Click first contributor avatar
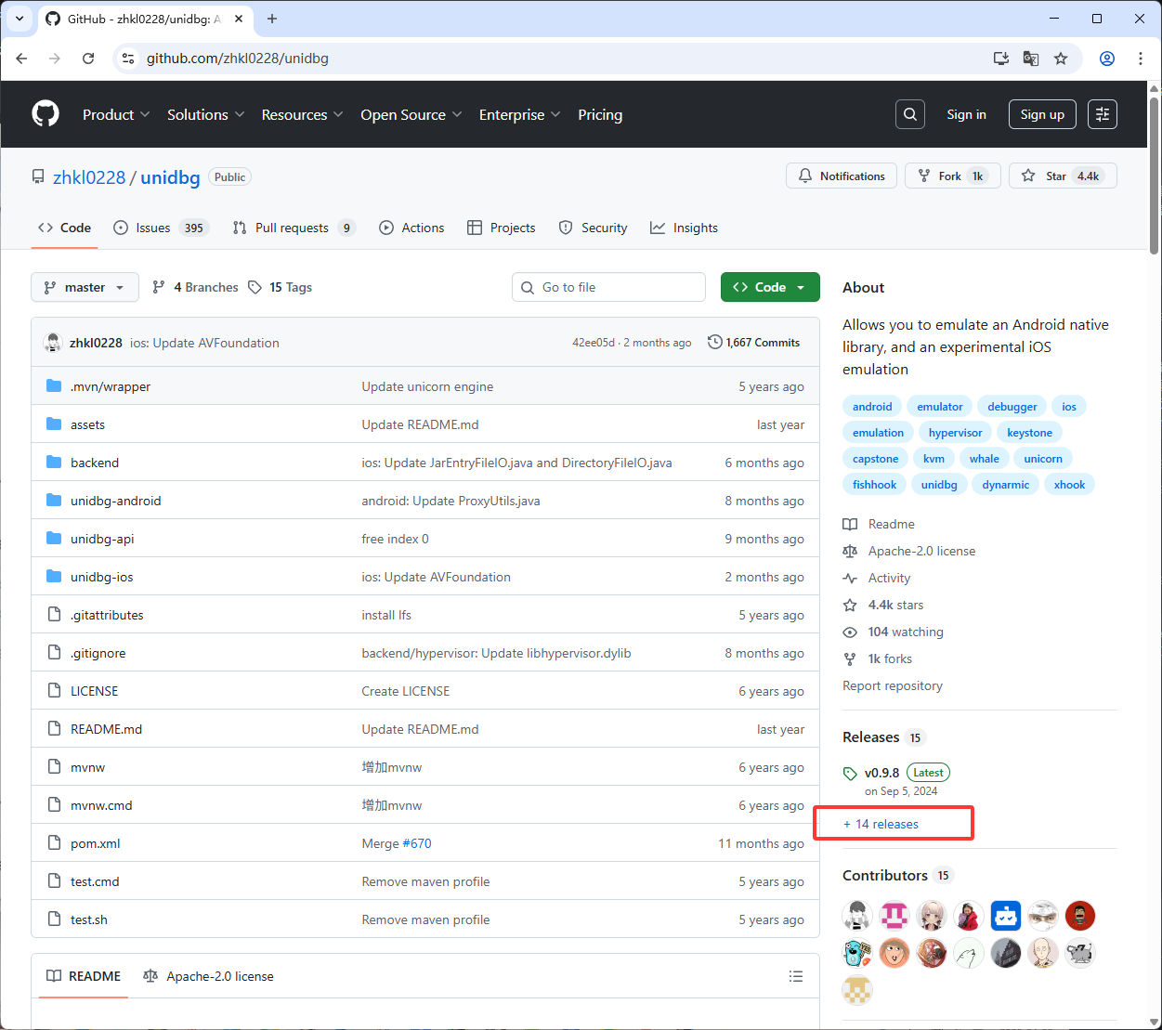 tap(857, 916)
